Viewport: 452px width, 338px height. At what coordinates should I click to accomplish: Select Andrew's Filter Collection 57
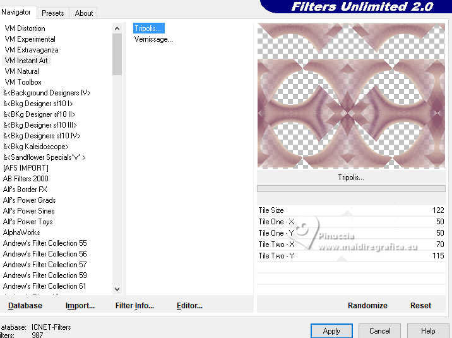click(x=45, y=265)
